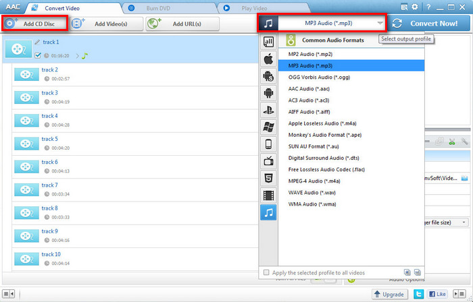
Task: Open help via question mark icon
Action: 428,7
